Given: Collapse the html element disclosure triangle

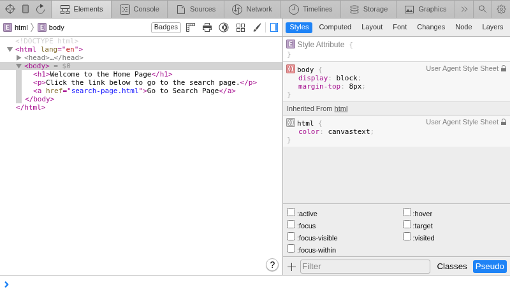Looking at the screenshot, I should (10, 49).
